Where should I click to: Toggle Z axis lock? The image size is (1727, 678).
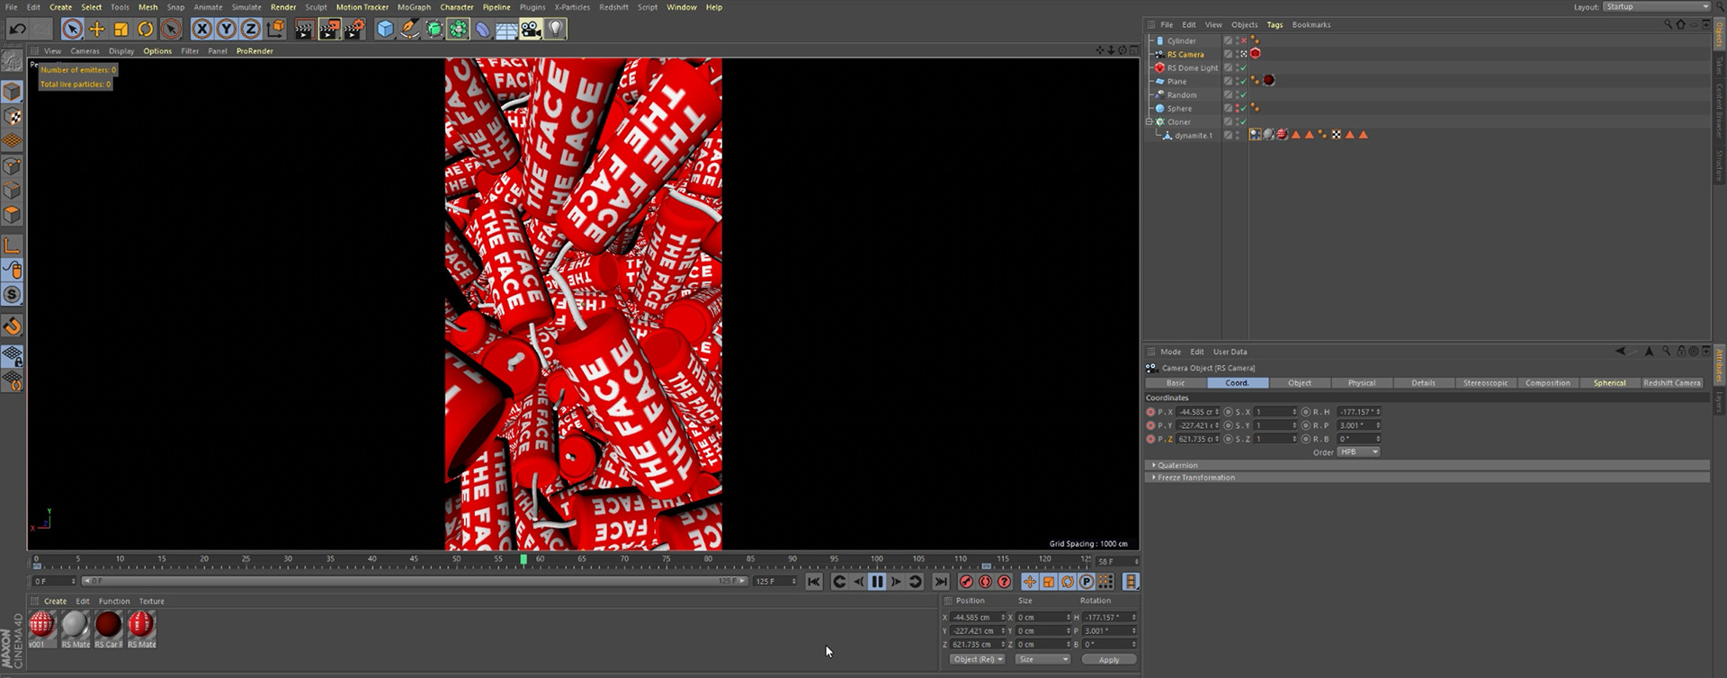click(251, 30)
